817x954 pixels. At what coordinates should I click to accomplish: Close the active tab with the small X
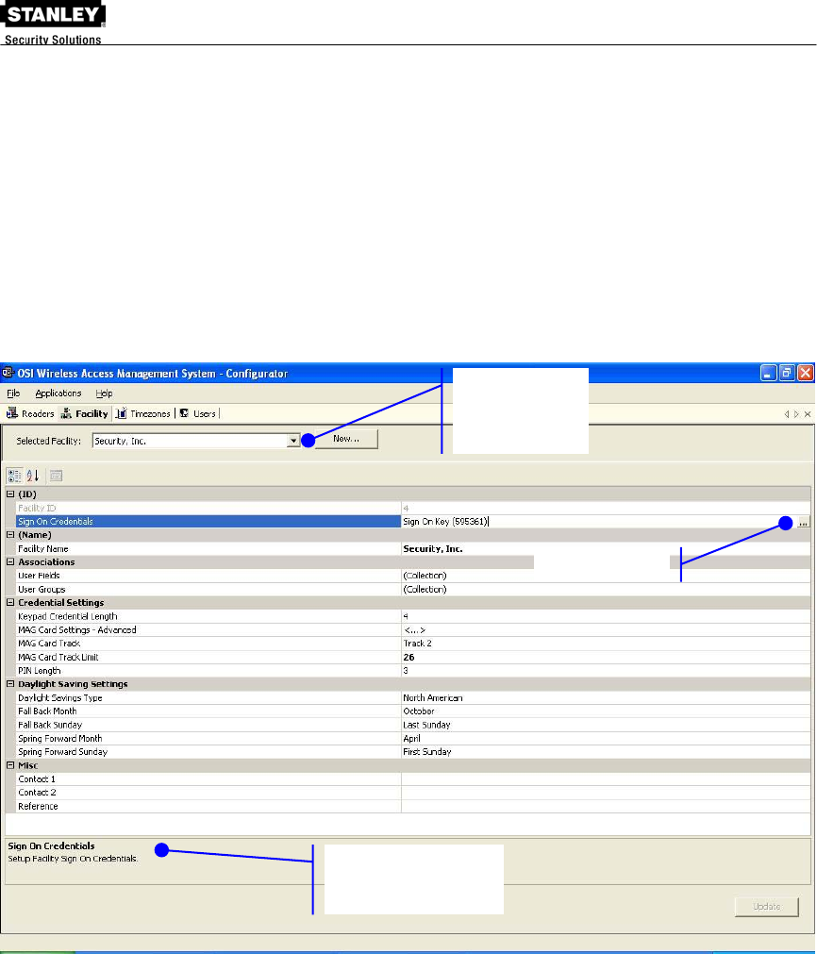point(808,414)
